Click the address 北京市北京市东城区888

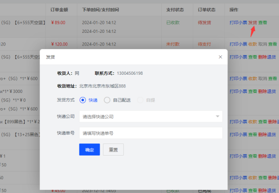(103, 86)
